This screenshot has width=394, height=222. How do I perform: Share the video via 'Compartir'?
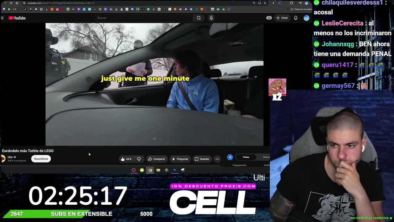pyautogui.click(x=157, y=159)
